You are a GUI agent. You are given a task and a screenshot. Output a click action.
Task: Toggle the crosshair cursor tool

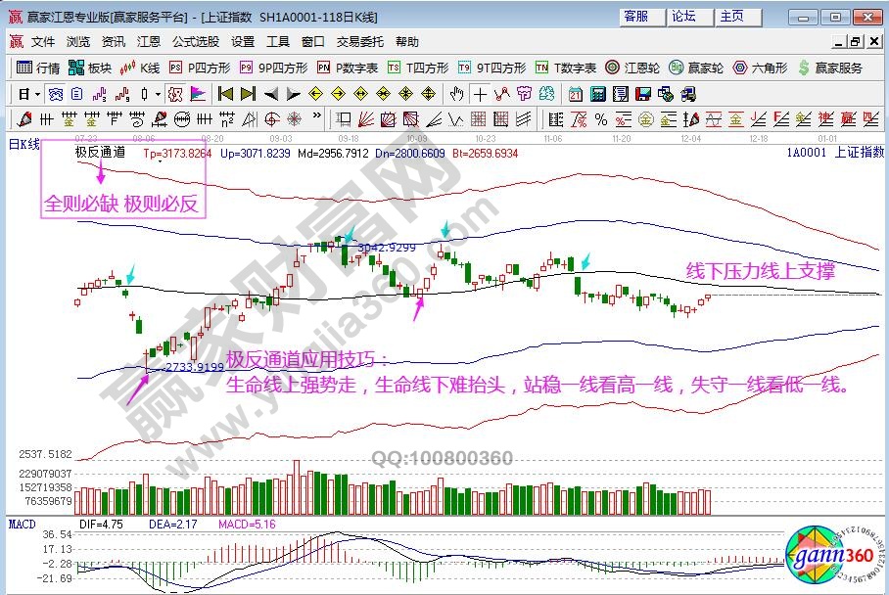(x=479, y=94)
